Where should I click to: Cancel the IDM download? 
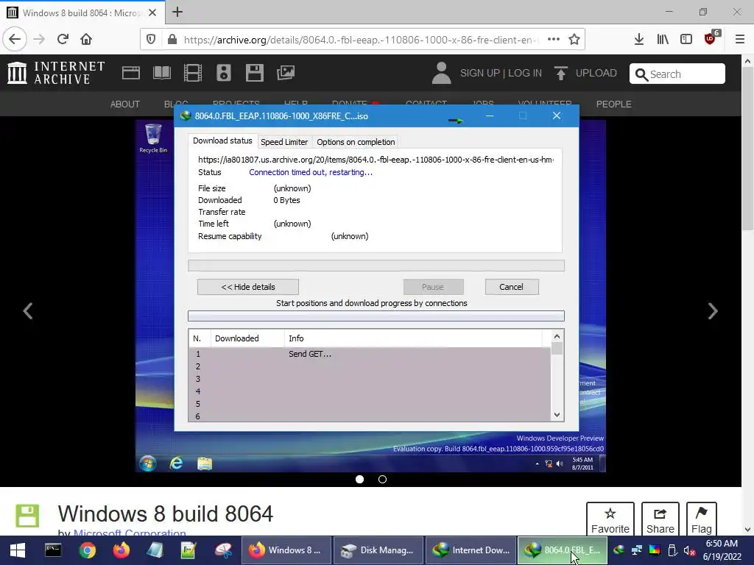pyautogui.click(x=511, y=287)
